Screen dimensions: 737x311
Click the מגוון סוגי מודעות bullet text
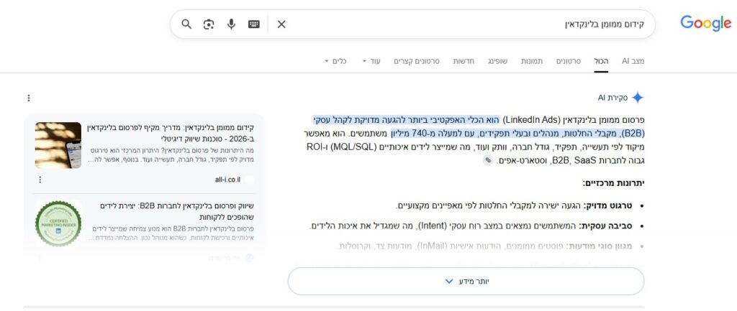point(486,246)
